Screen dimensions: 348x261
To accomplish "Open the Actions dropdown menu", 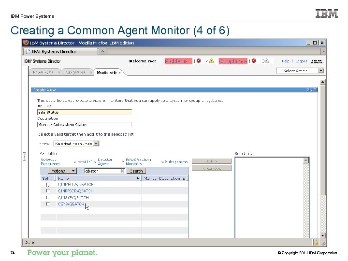I will tap(62, 171).
